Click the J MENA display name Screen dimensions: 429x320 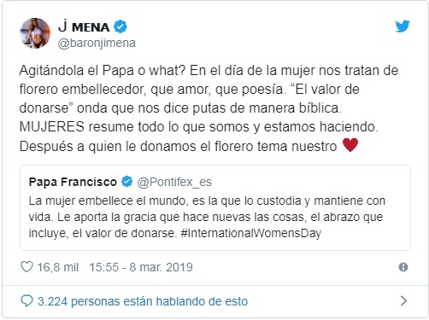[84, 26]
